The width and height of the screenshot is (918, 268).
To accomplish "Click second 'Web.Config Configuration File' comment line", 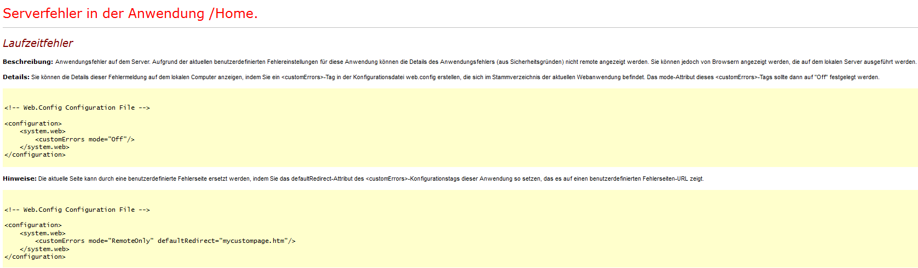I will point(77,210).
